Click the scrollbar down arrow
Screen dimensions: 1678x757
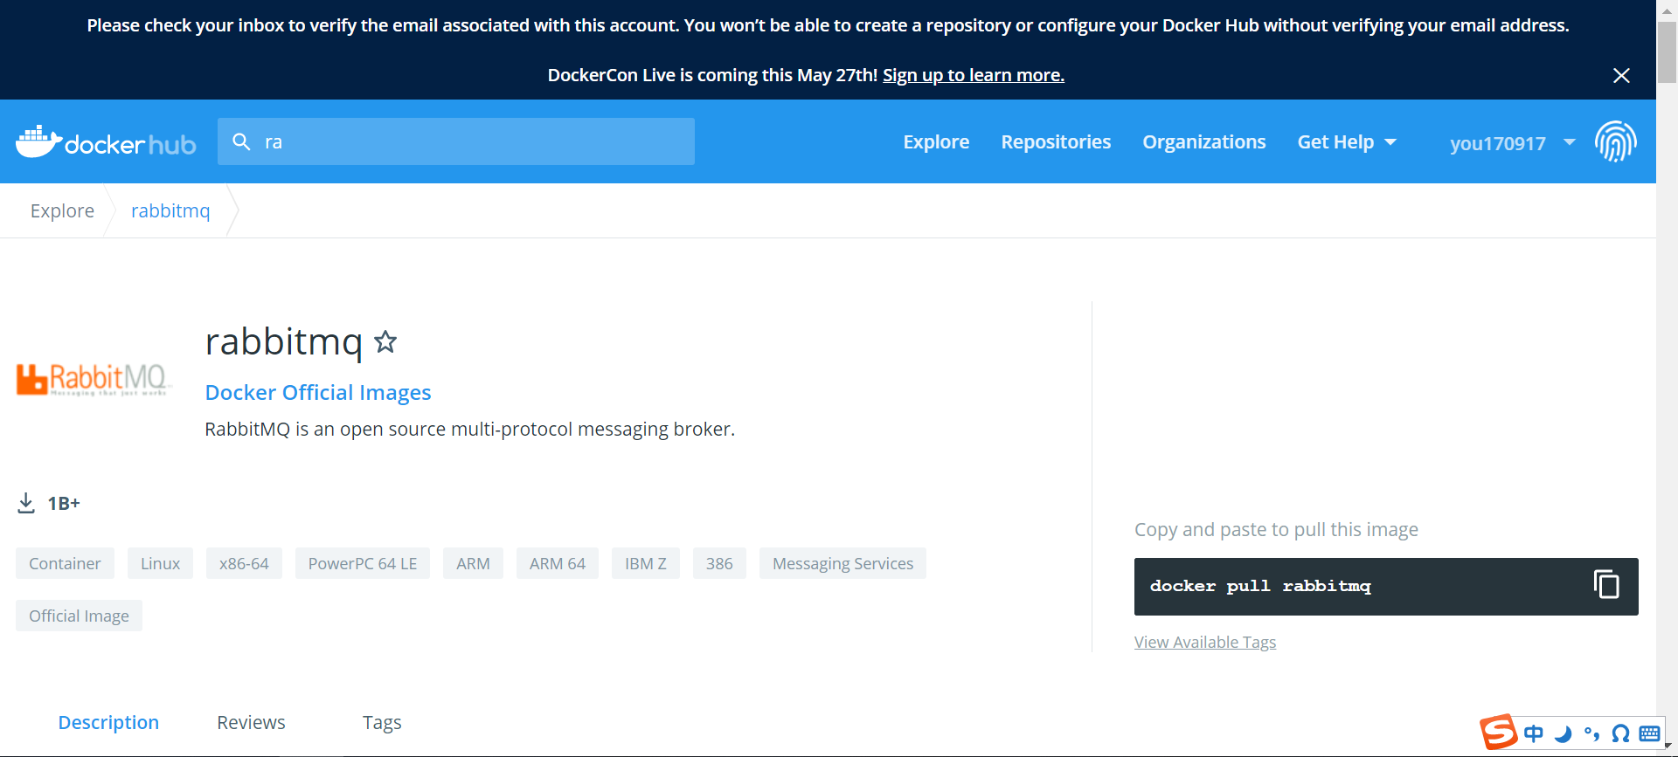[1668, 747]
